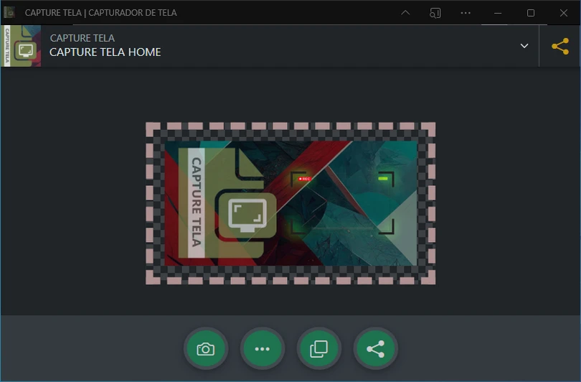Open the title bar ellipsis menu
The width and height of the screenshot is (581, 382).
click(x=466, y=13)
